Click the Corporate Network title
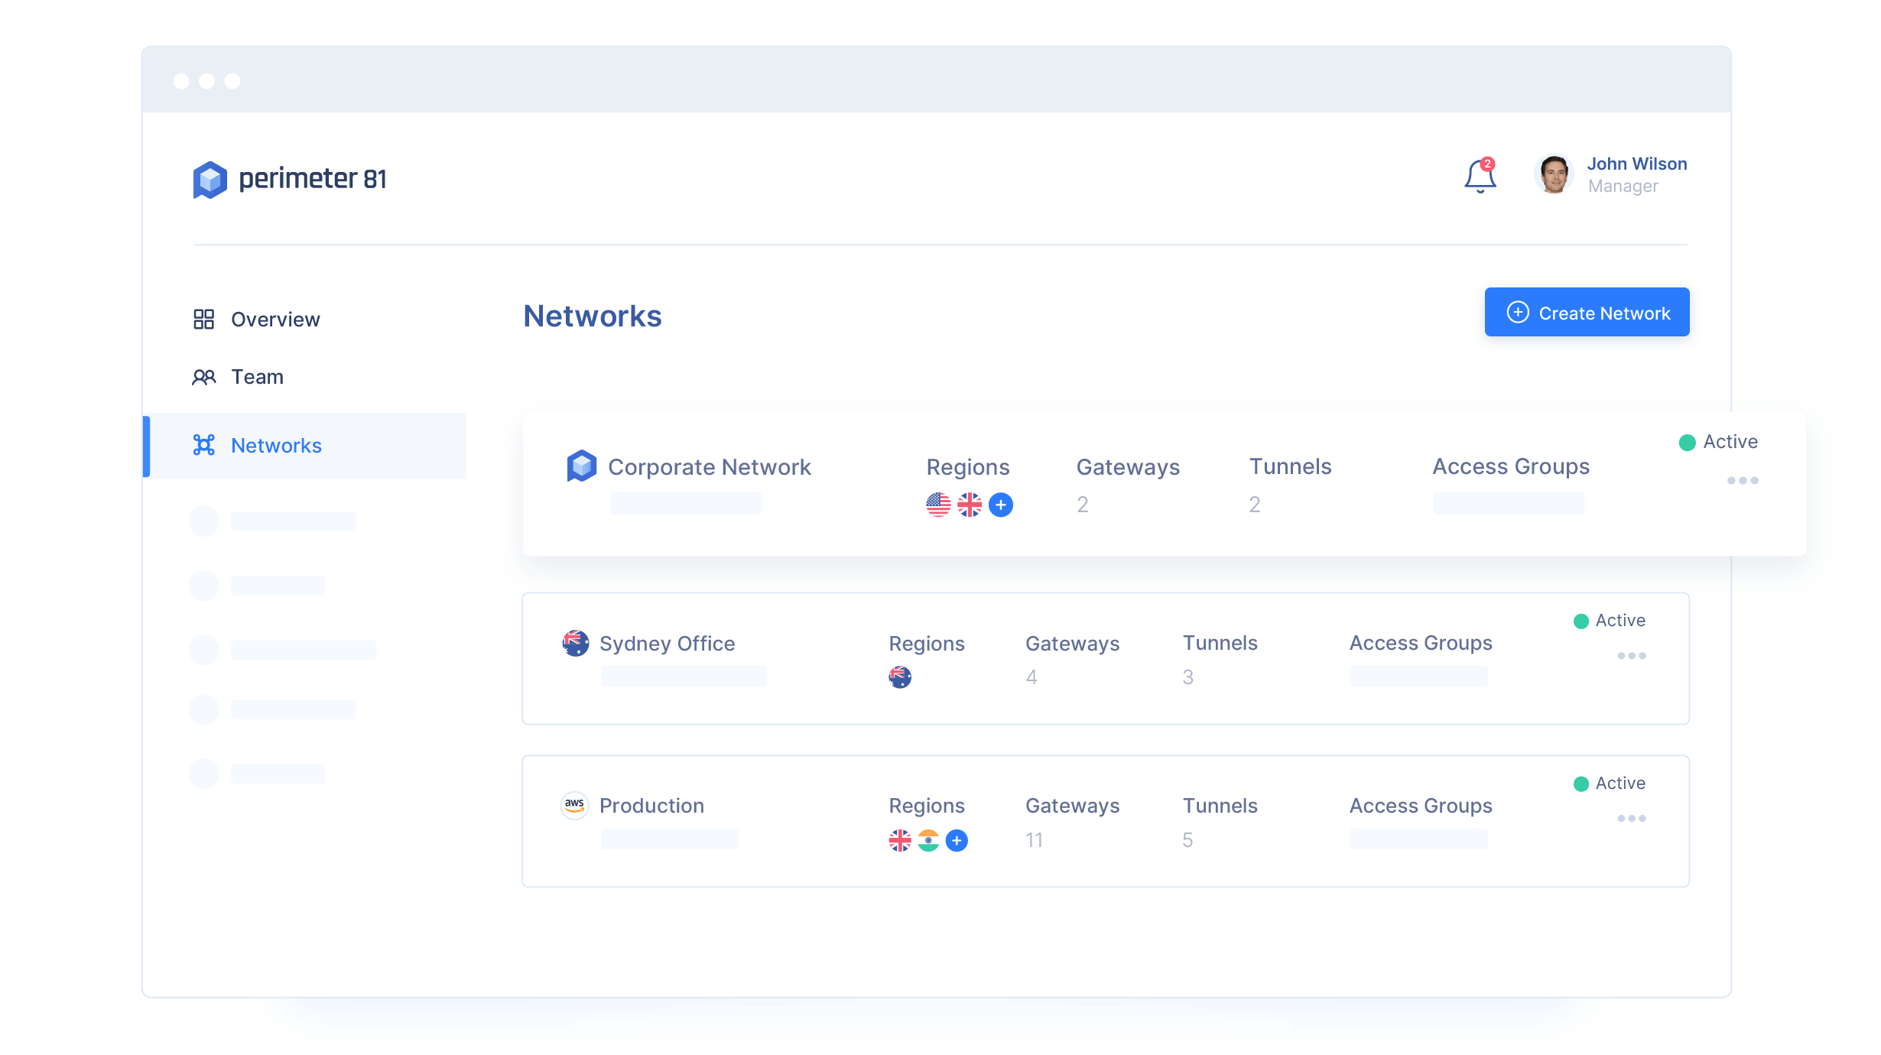1881x1055 pixels. coord(709,467)
